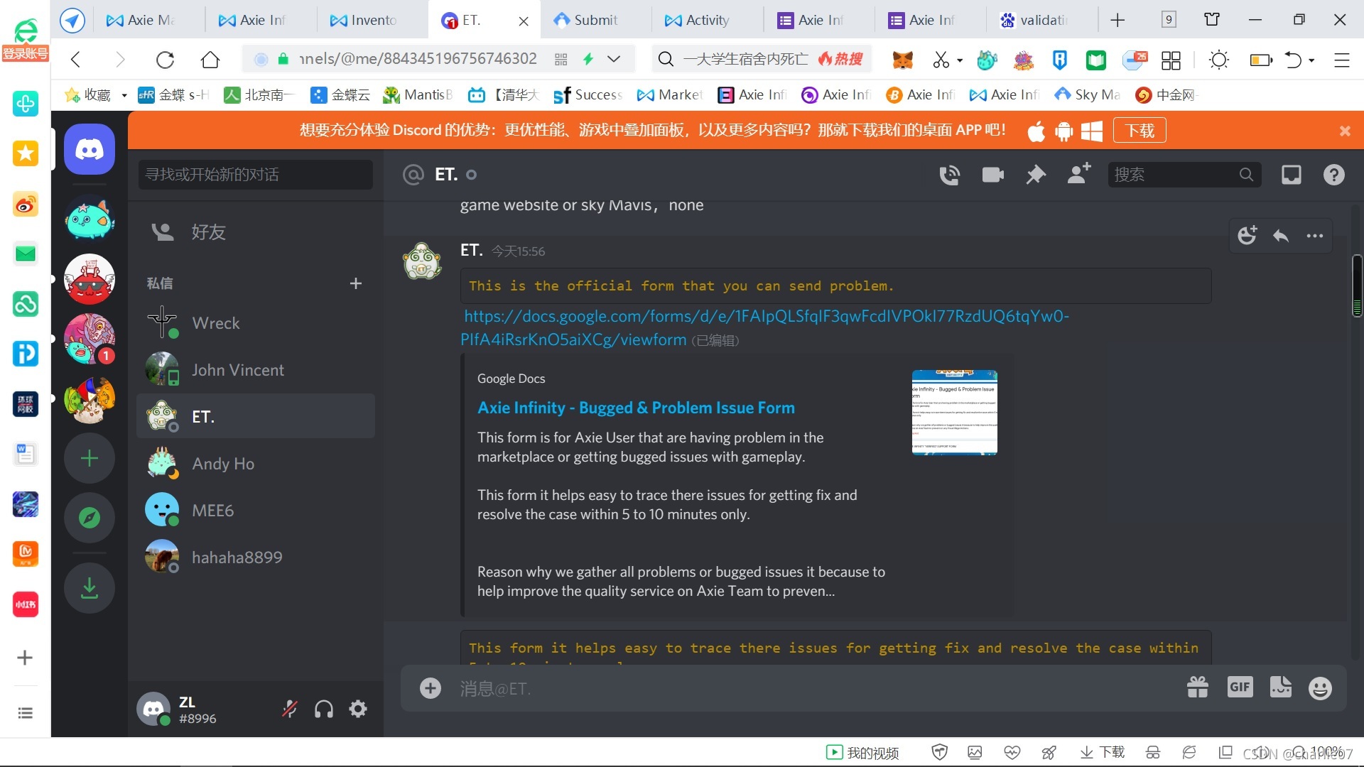Image resolution: width=1364 pixels, height=767 pixels.
Task: Toggle browser night mode sun icon
Action: [1219, 60]
